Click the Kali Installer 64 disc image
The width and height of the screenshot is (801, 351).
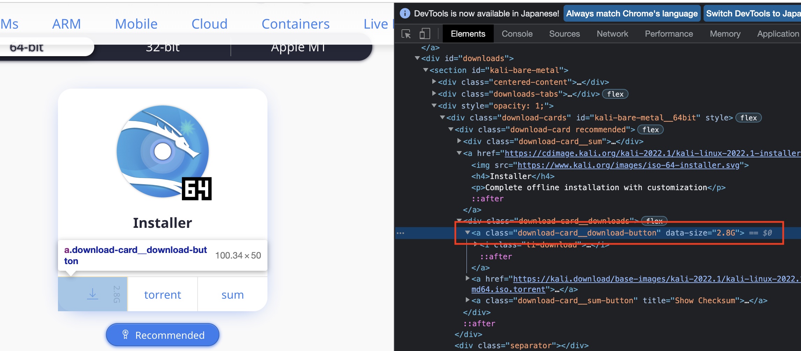[x=164, y=152]
